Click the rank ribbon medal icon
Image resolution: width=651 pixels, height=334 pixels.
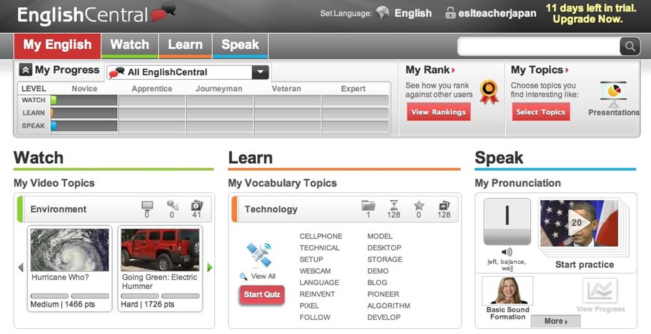coord(489,92)
